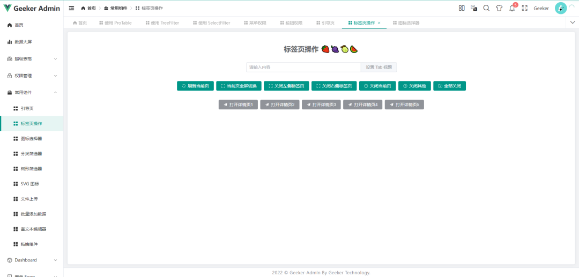
Task: Click 常用组件 in the breadcrumb
Action: click(118, 8)
